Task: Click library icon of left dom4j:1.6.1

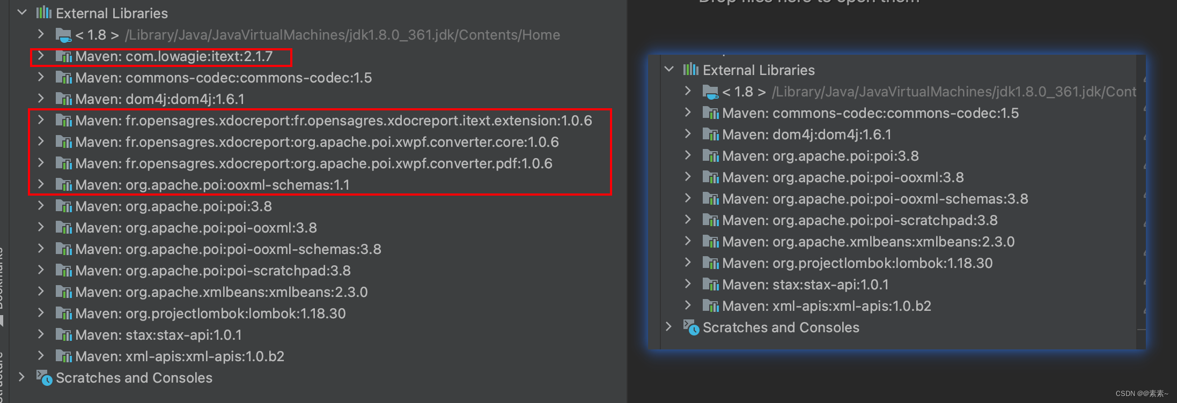Action: [63, 99]
